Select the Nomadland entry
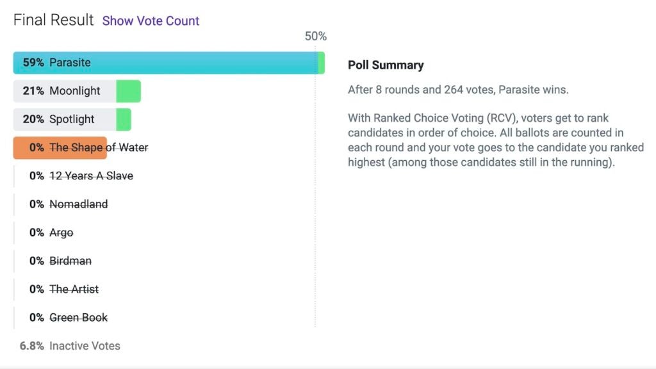 (78, 204)
